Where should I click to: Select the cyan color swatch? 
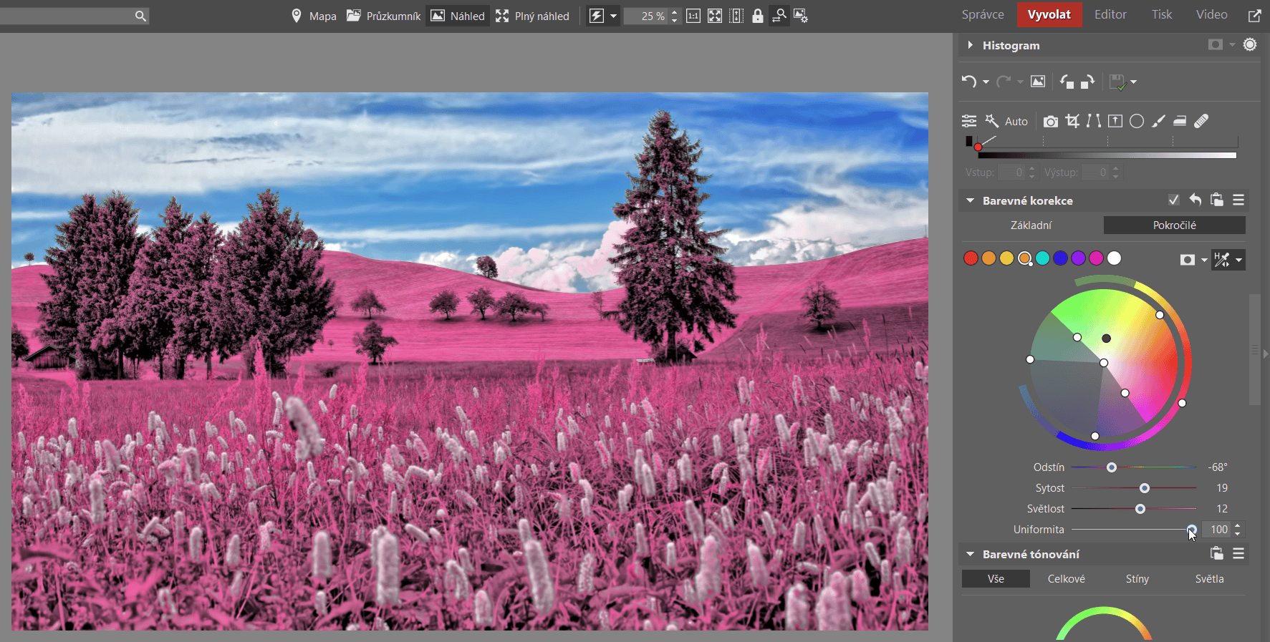1042,258
